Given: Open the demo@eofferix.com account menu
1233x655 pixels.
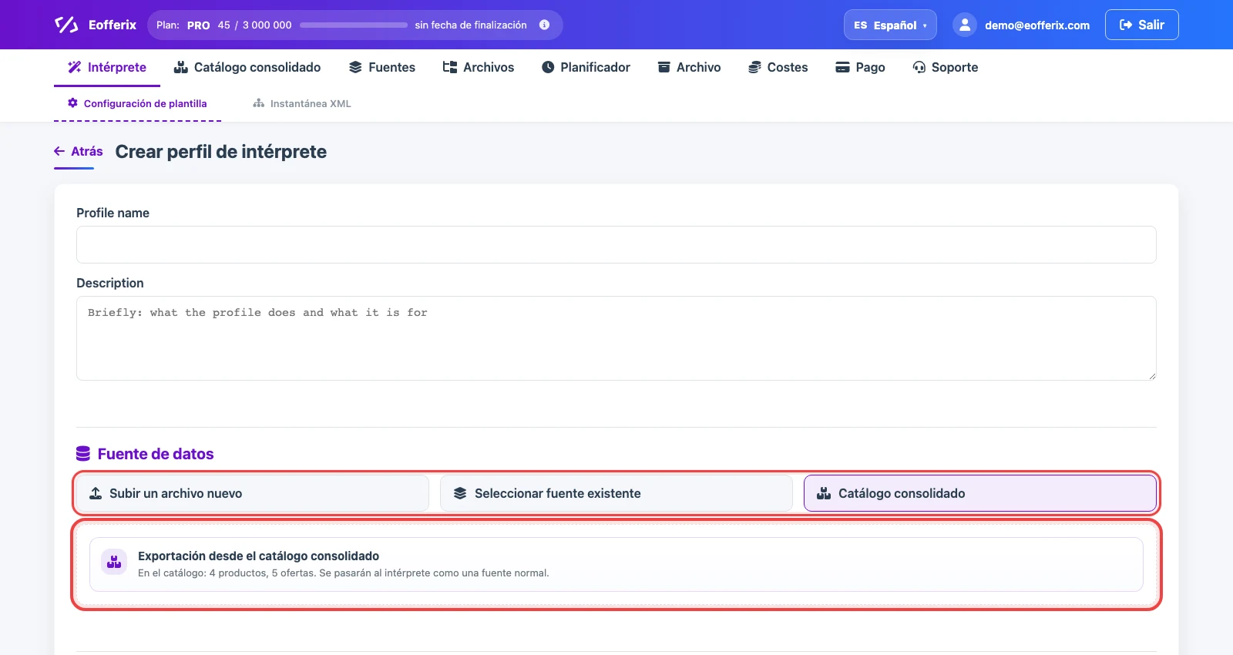Looking at the screenshot, I should click(x=1021, y=25).
